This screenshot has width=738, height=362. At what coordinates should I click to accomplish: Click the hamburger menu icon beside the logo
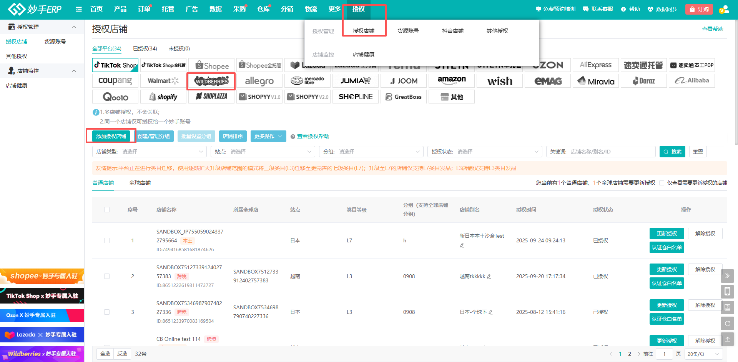pyautogui.click(x=79, y=9)
